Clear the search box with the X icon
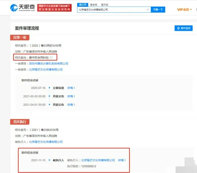The image size is (197, 173). coord(148,10)
